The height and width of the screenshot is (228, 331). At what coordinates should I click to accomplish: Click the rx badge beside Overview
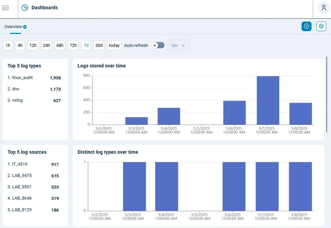(24, 26)
